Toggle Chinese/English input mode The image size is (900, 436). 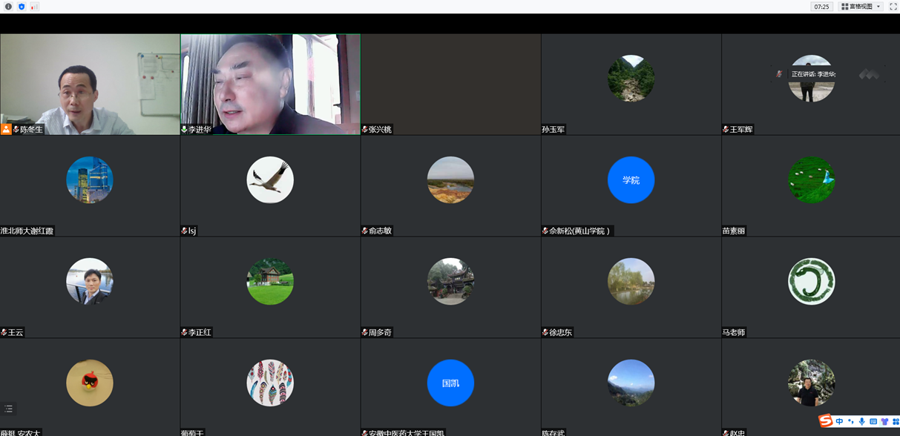(x=839, y=421)
